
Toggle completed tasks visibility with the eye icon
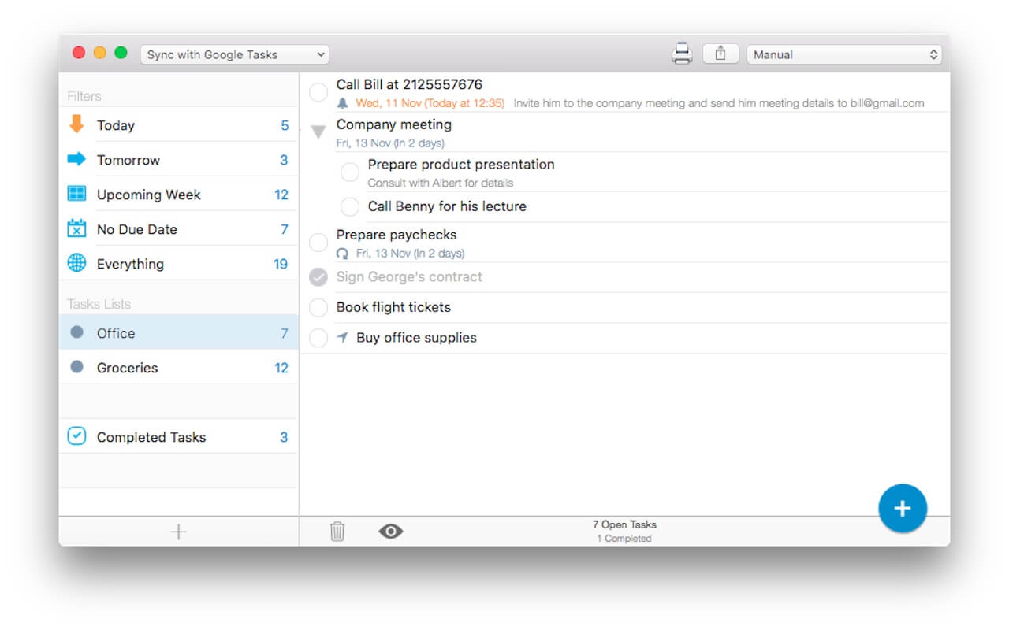(x=390, y=532)
